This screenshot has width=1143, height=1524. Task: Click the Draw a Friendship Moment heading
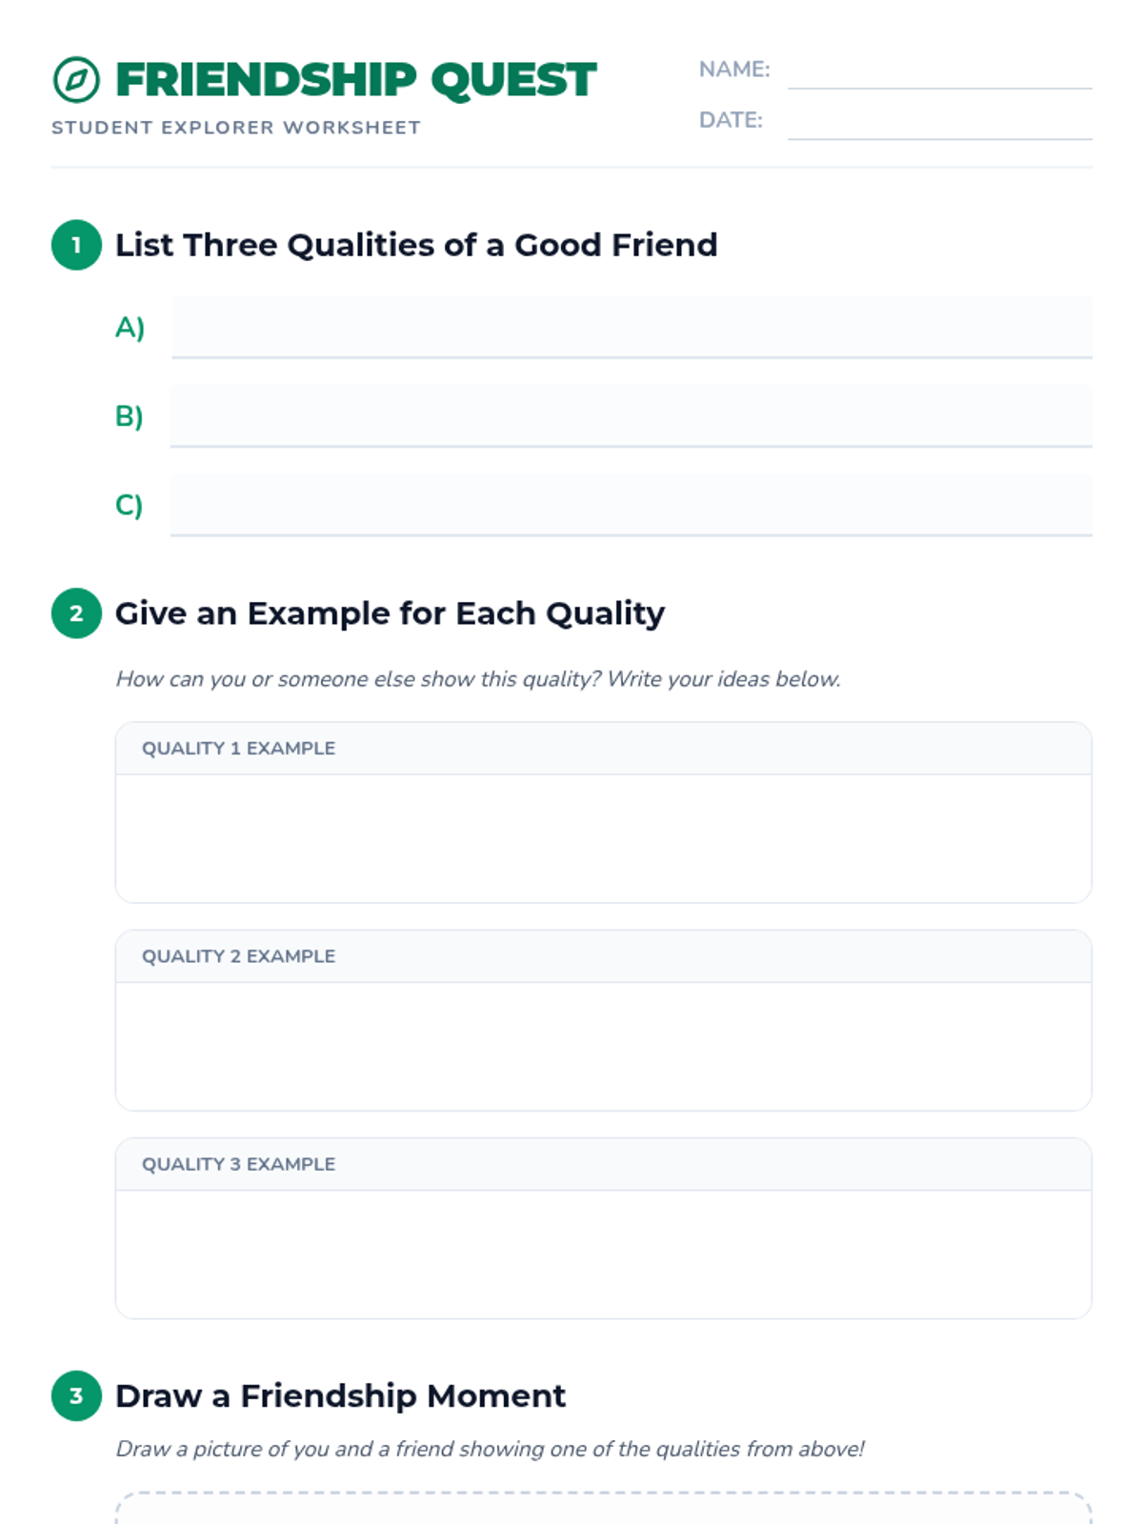pyautogui.click(x=340, y=1395)
